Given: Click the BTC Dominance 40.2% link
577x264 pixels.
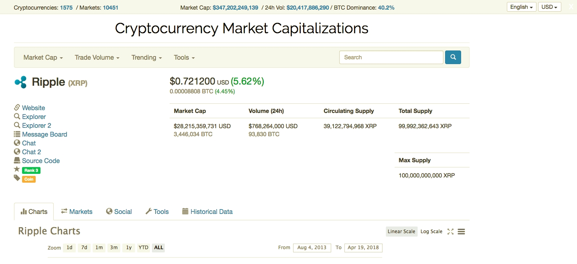Looking at the screenshot, I should (386, 8).
